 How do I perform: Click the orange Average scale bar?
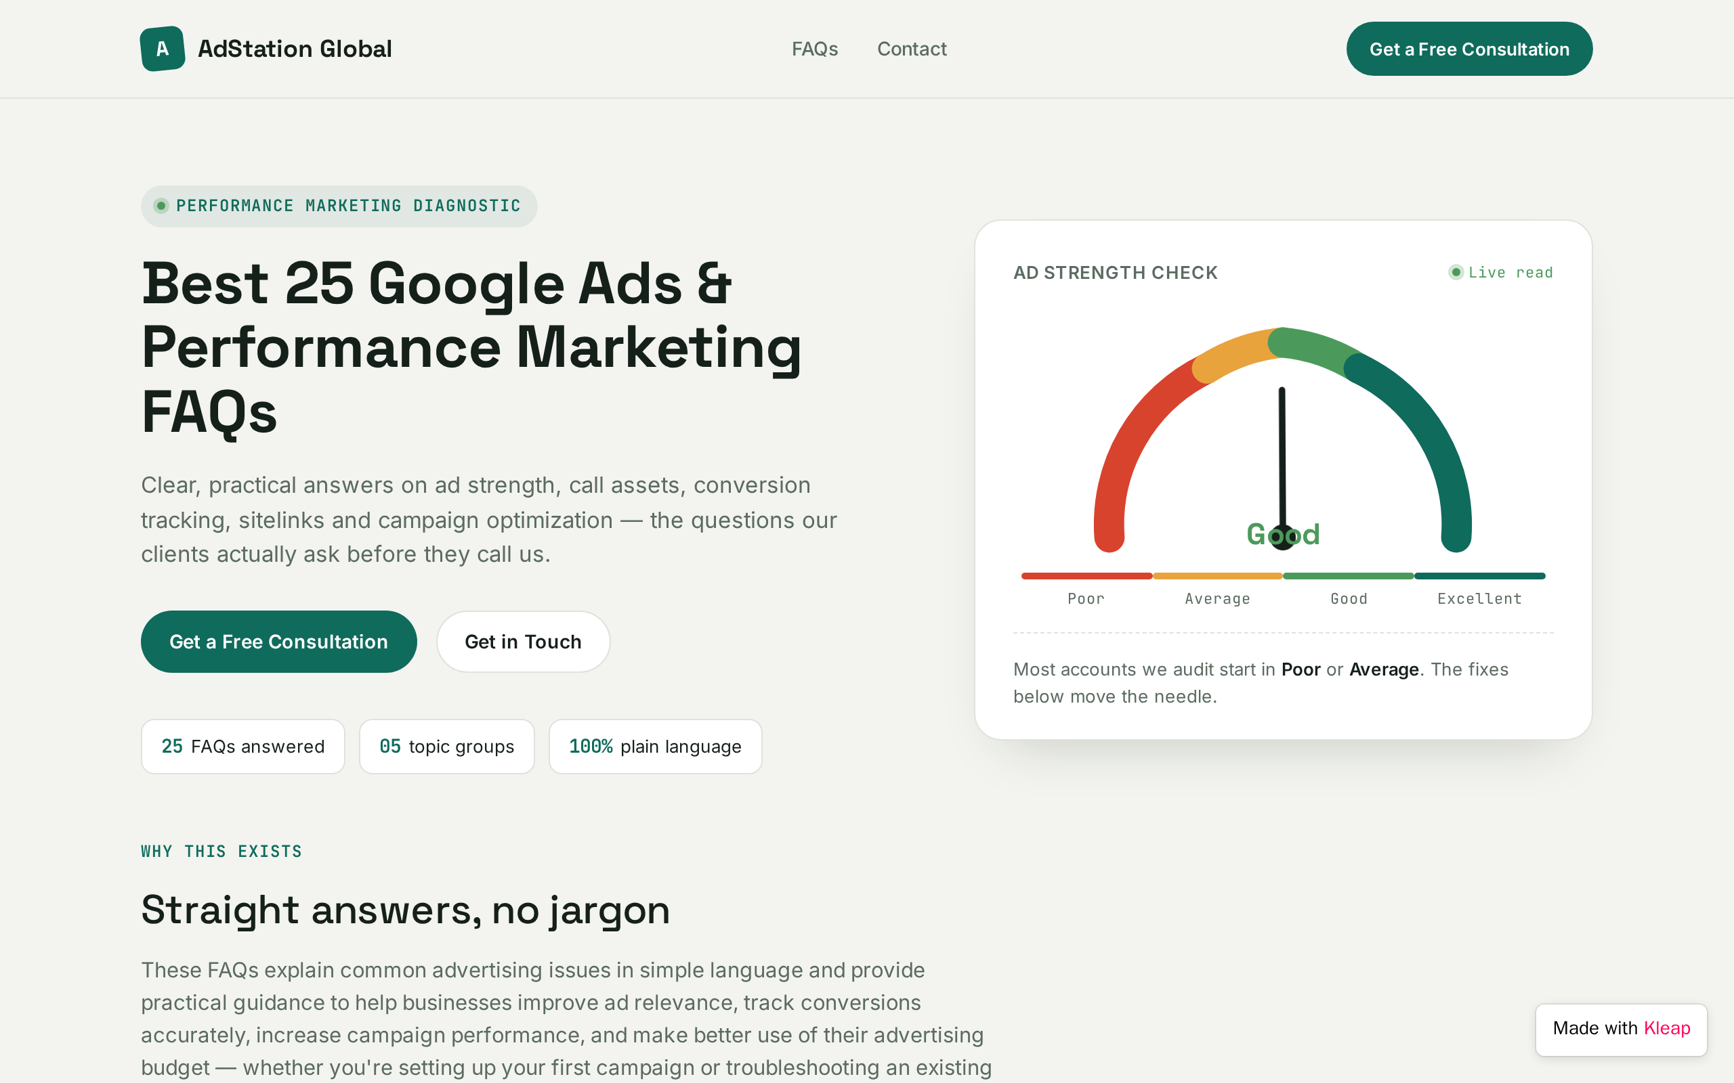click(x=1217, y=576)
